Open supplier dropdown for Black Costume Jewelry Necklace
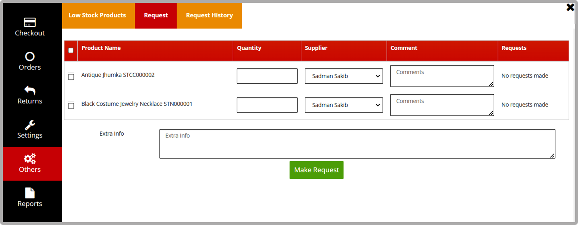 [344, 105]
